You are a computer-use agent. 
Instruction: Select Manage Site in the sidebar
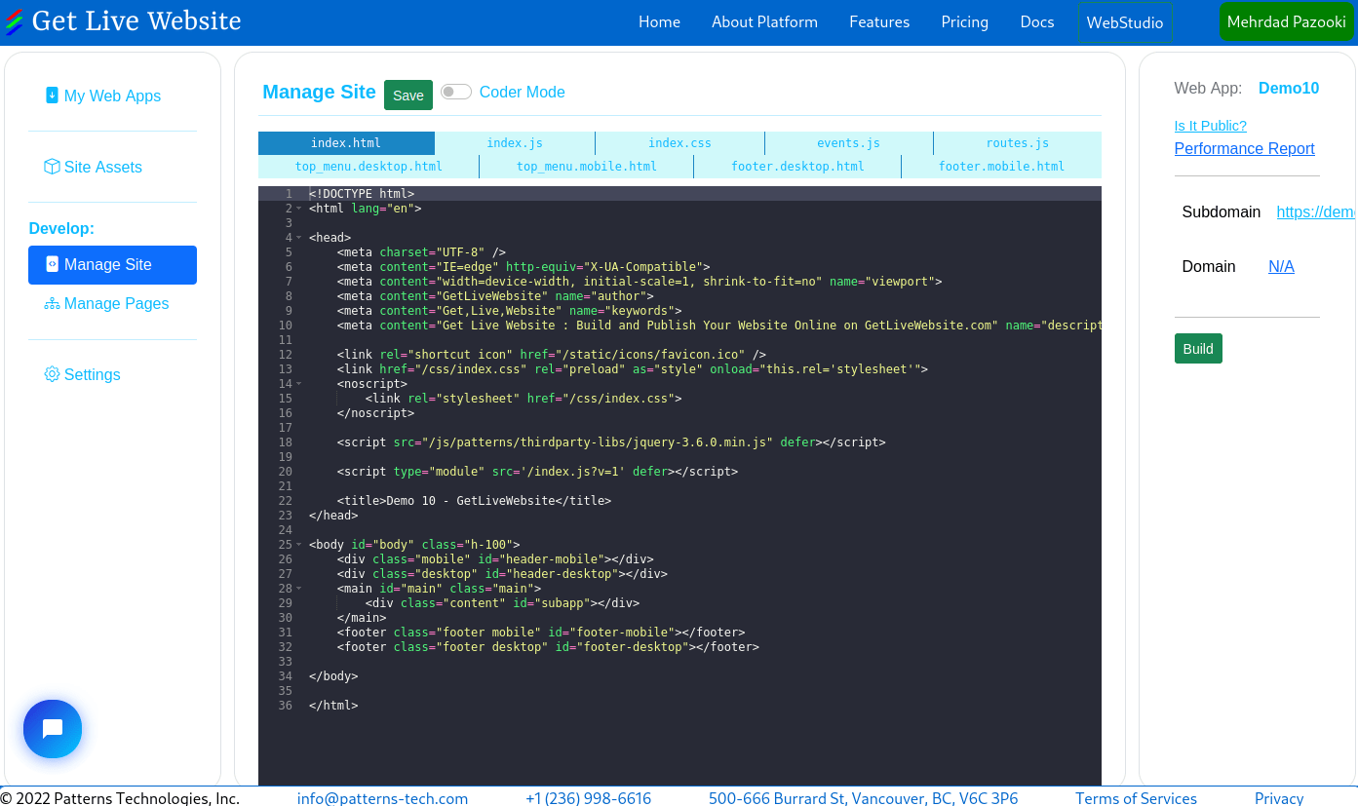tap(113, 265)
